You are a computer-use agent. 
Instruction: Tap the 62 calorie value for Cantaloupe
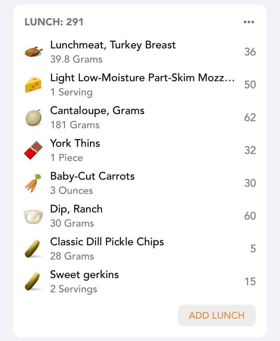pos(250,117)
